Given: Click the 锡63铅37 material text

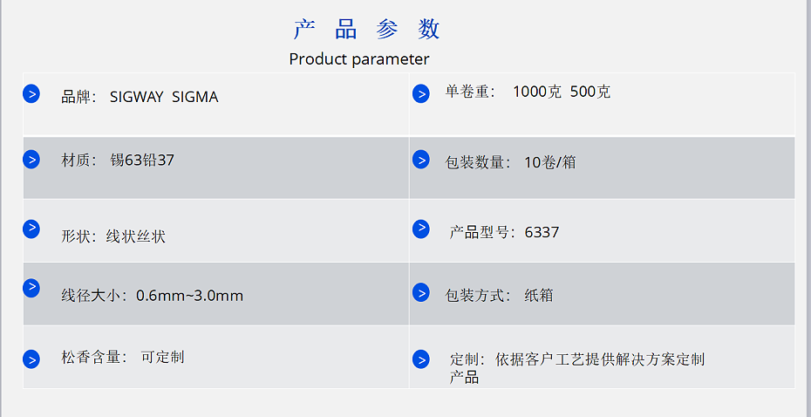Looking at the screenshot, I should [142, 161].
